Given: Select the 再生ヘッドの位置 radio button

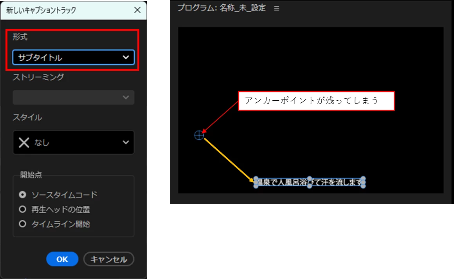Looking at the screenshot, I should [23, 209].
